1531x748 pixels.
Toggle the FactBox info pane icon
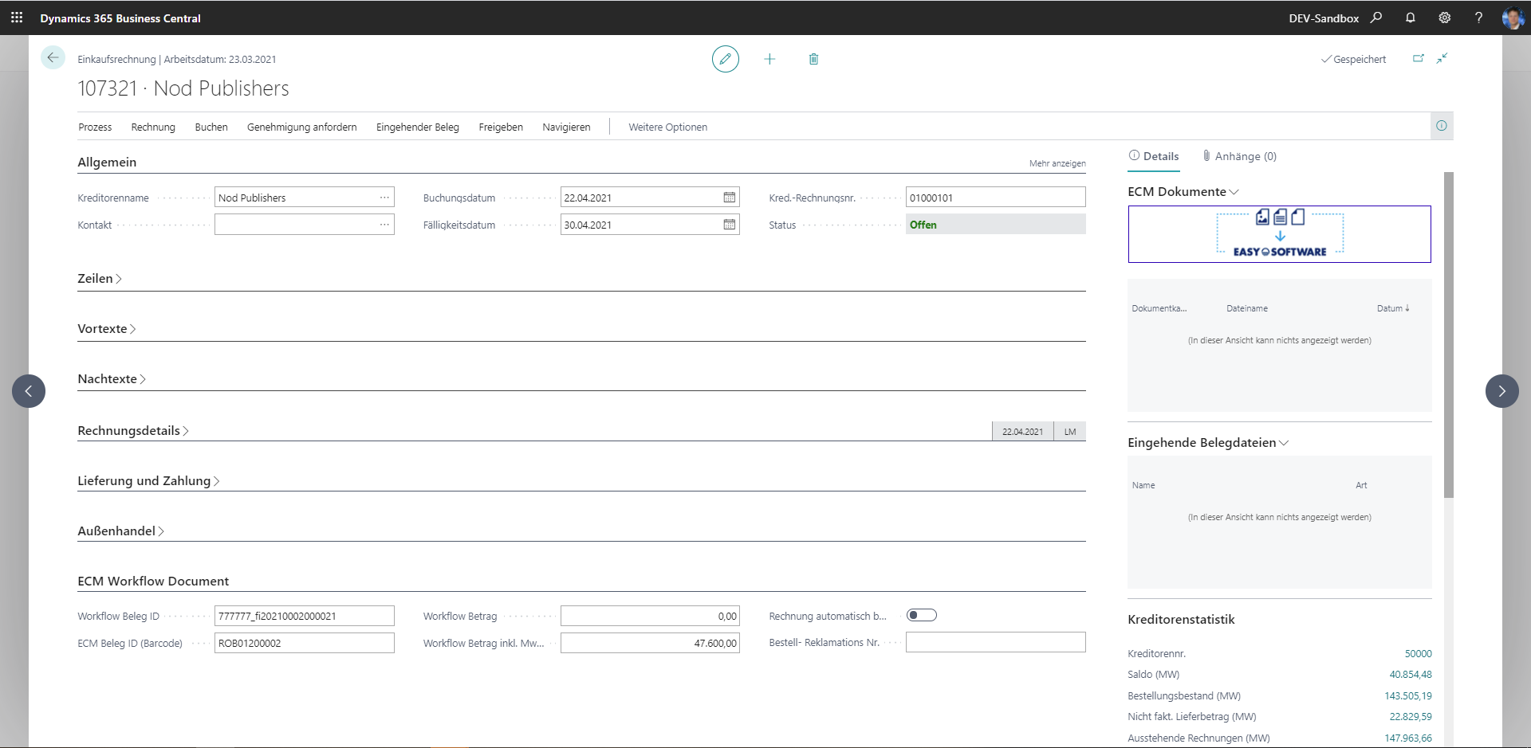1442,126
